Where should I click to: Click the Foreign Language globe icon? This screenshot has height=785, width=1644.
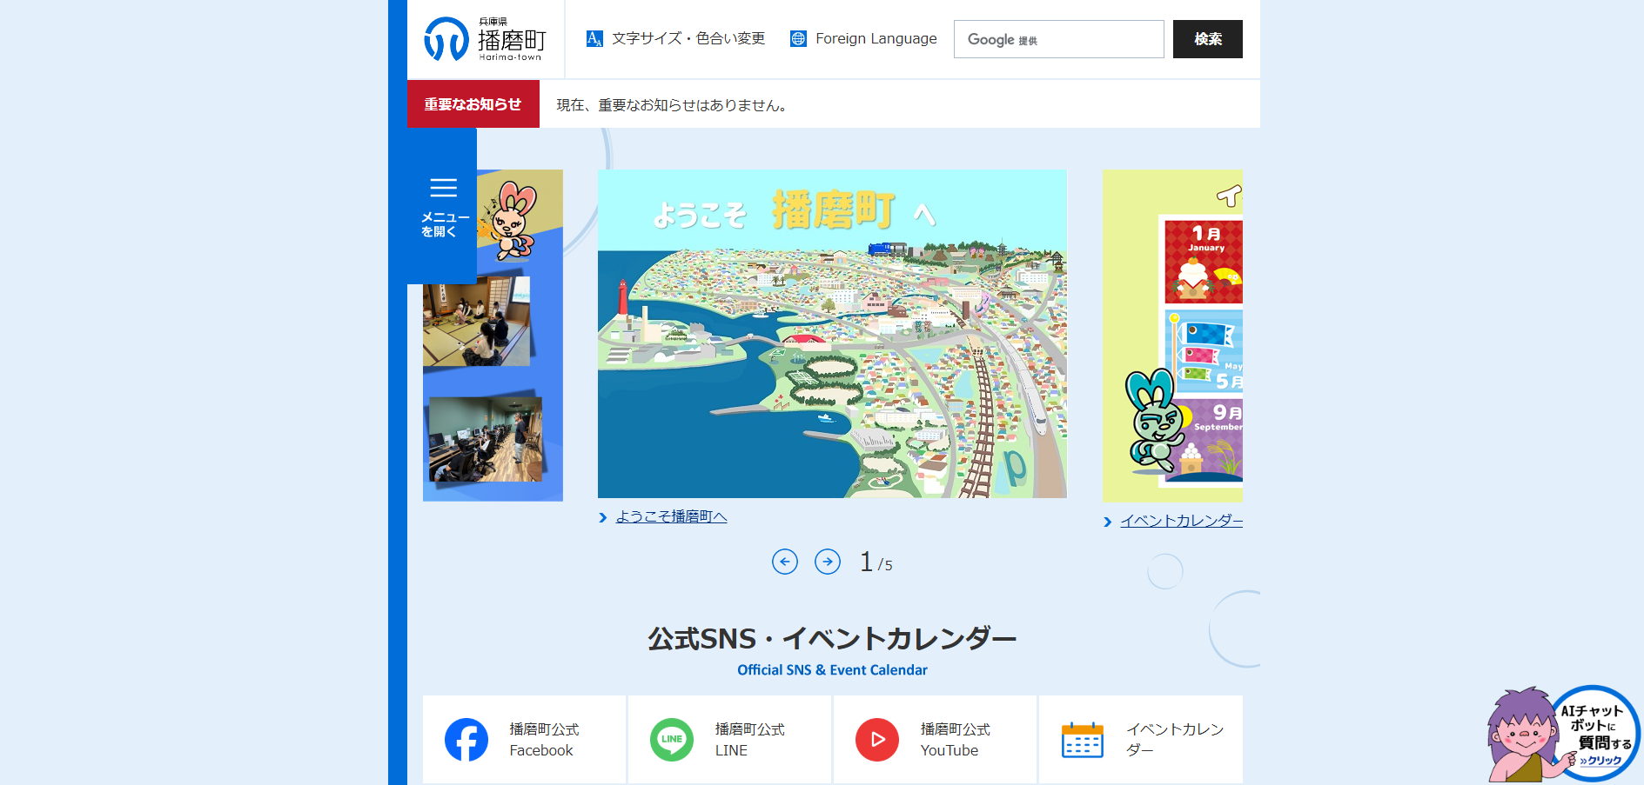(798, 38)
